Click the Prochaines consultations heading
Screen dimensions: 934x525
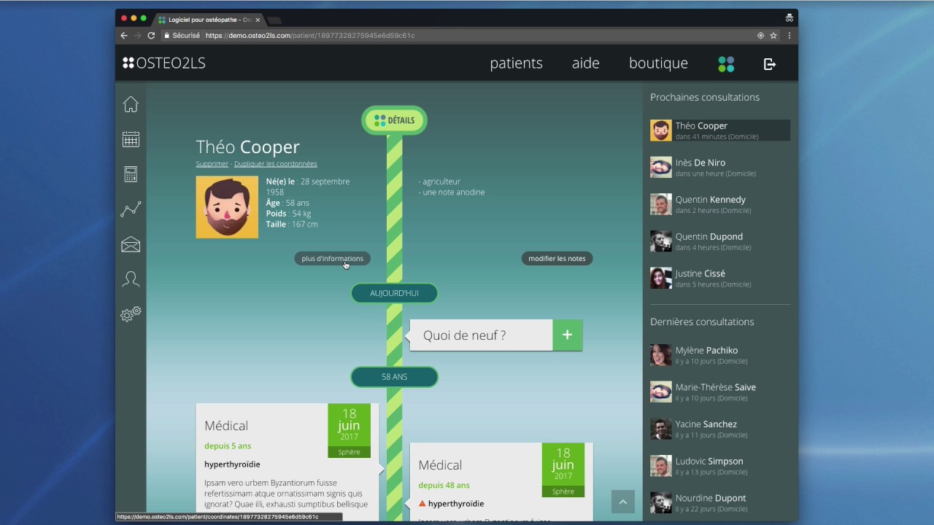tap(705, 97)
